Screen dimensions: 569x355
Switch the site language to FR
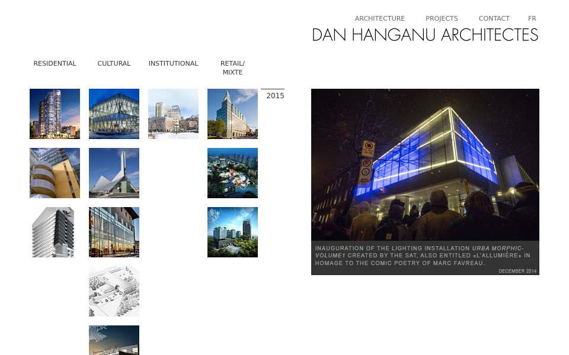coord(532,18)
